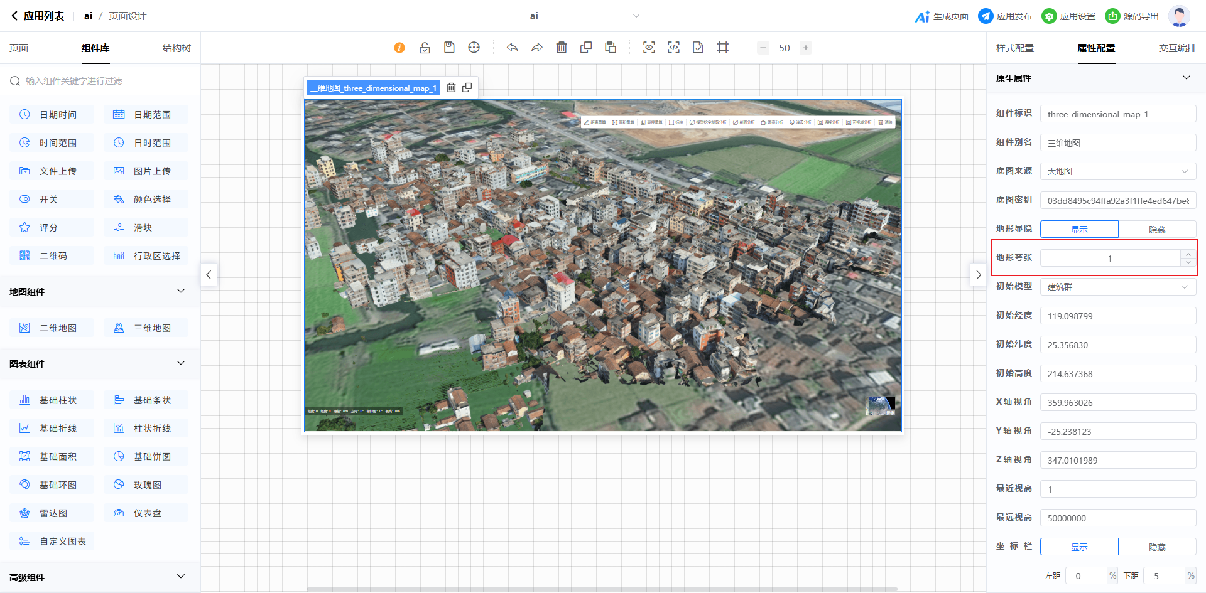Viewport: 1206px width, 593px height.
Task: Delete the 三维地图 component via its label trash icon
Action: pos(451,88)
